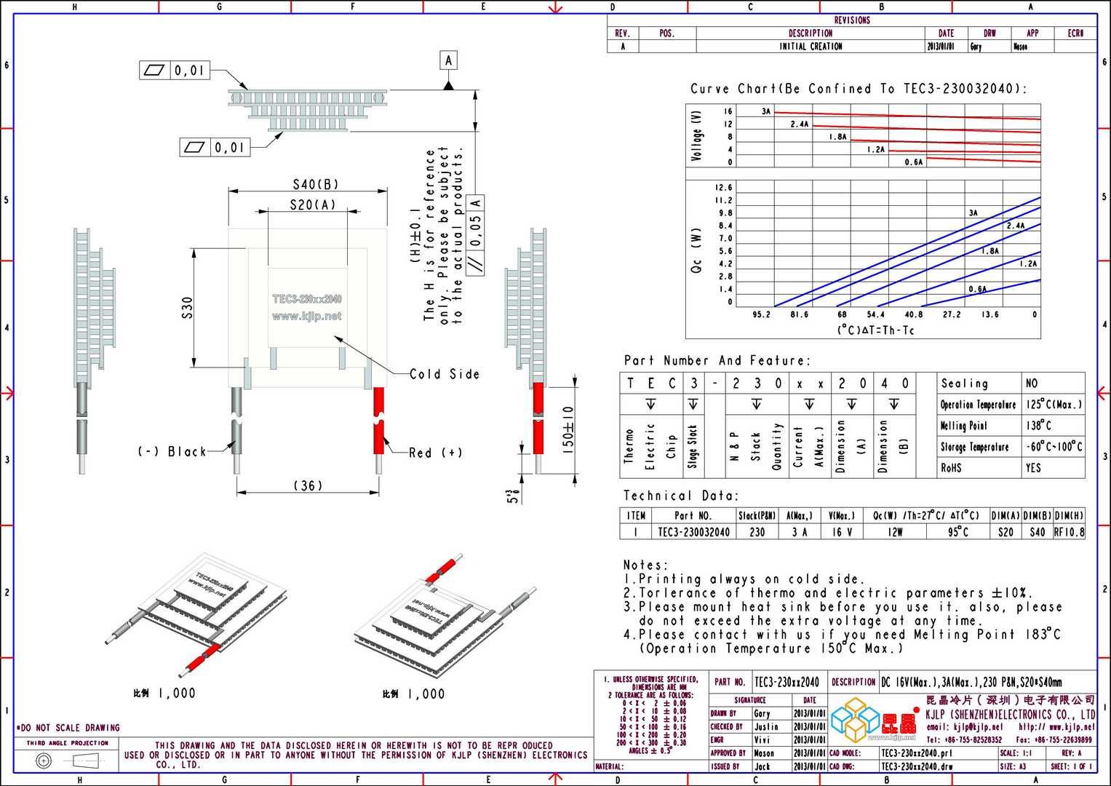Click the upper flatness 0,01 tolerance frame
The height and width of the screenshot is (786, 1111).
click(x=175, y=71)
